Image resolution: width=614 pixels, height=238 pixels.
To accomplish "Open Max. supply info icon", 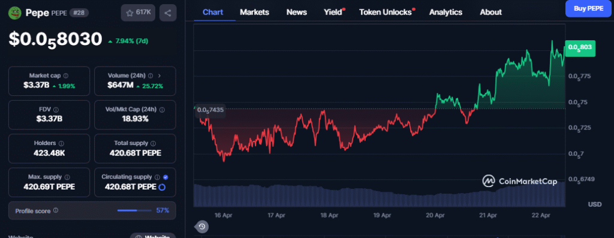I will 67,177.
